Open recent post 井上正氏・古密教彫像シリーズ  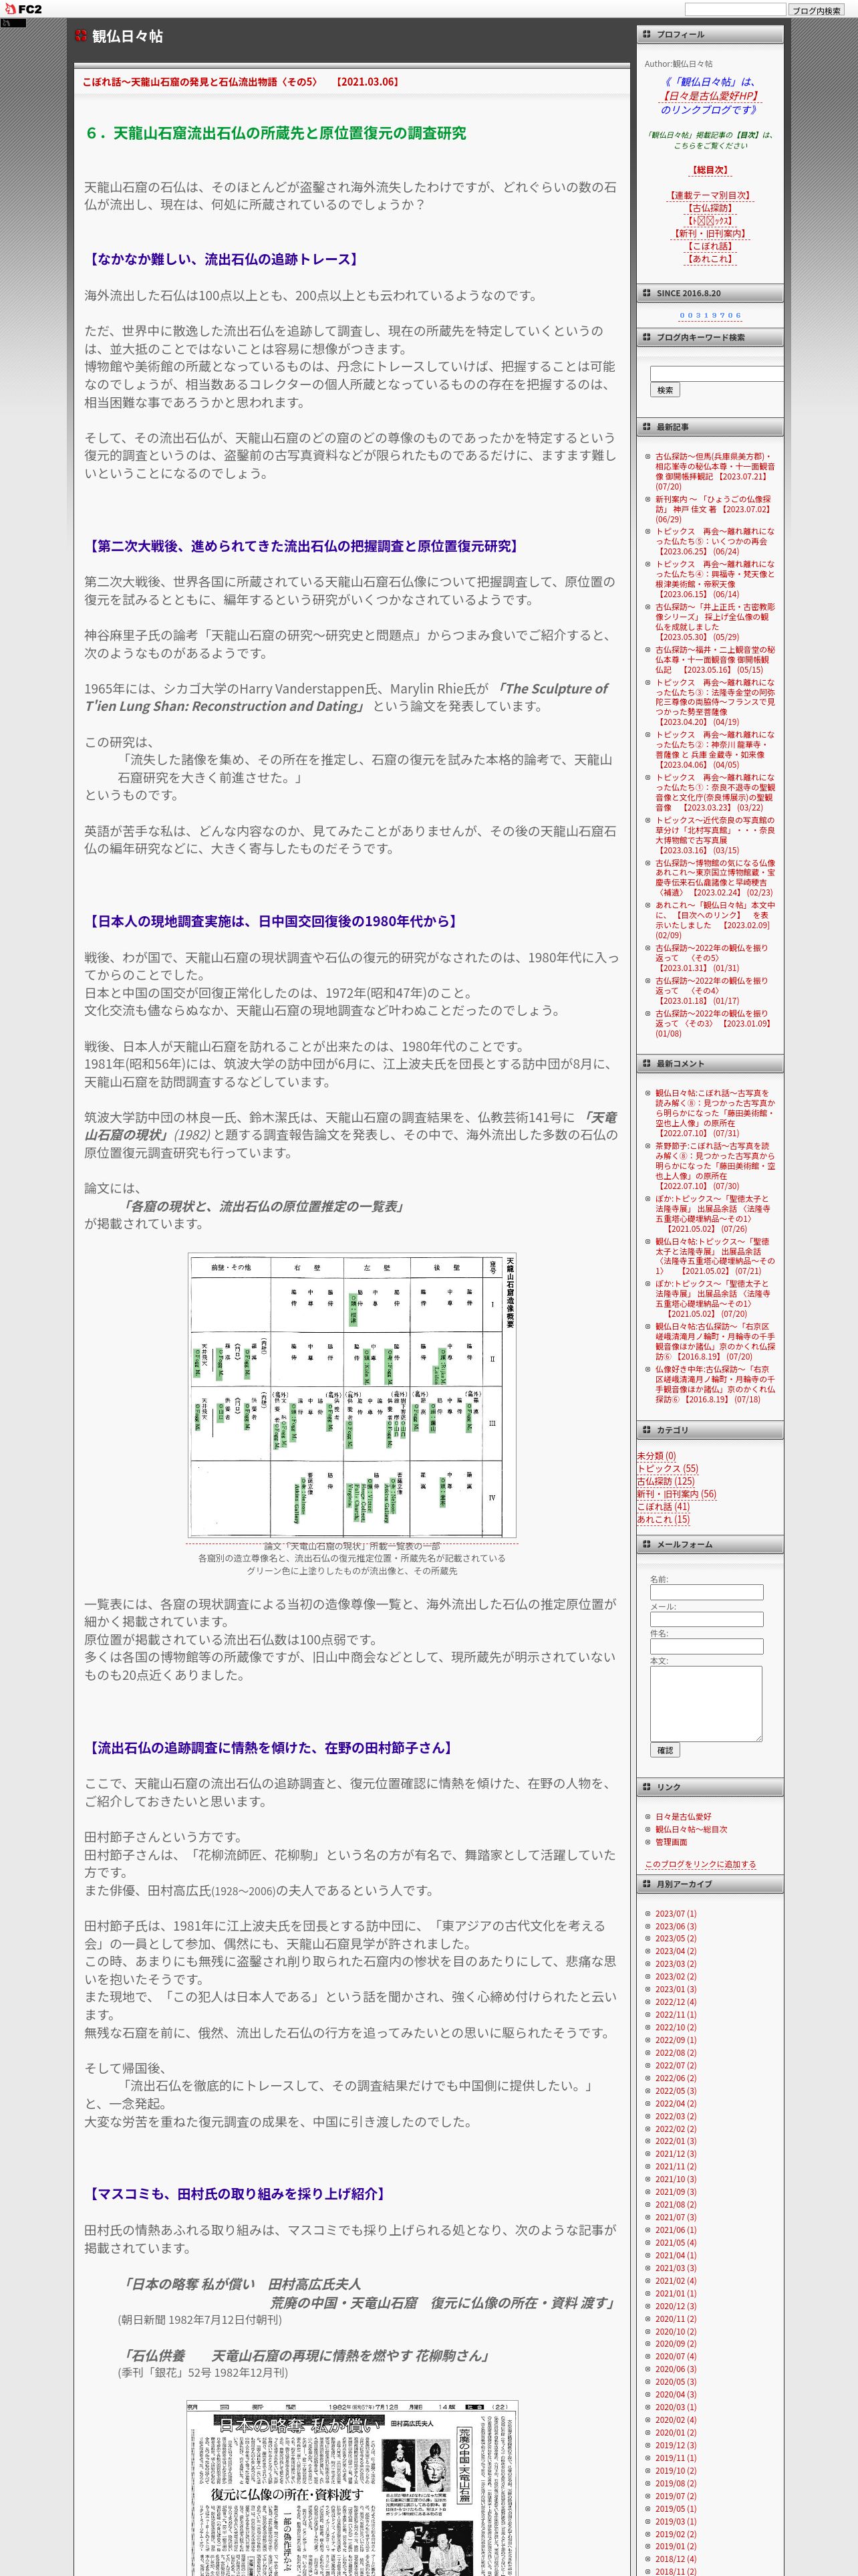coord(715,621)
